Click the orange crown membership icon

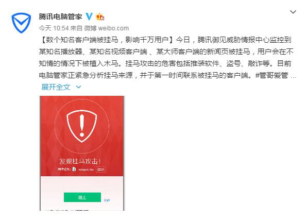[100, 16]
